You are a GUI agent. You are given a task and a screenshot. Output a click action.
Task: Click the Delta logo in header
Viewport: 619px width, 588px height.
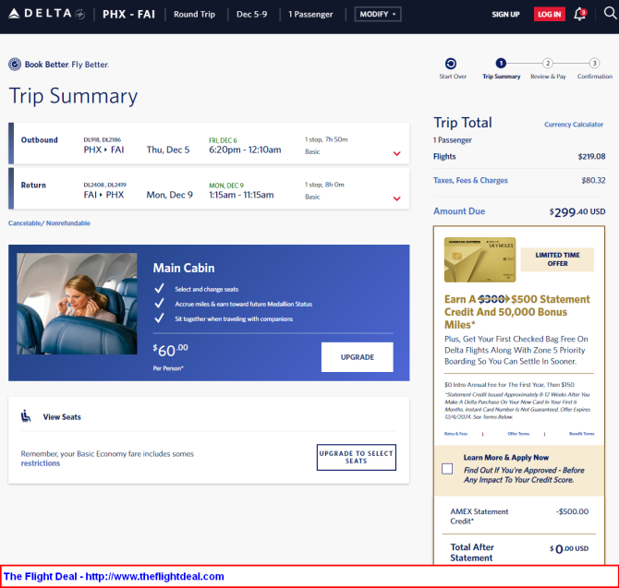point(46,14)
